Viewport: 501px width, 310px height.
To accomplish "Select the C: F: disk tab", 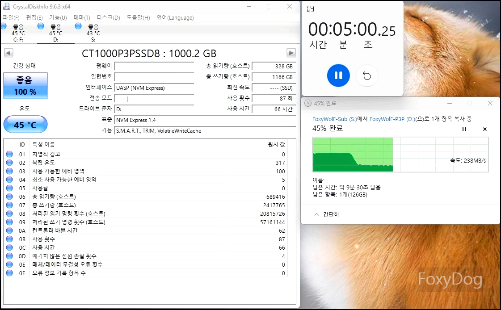I will pos(18,33).
